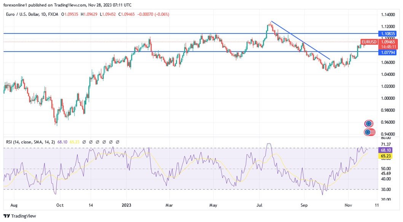Select the low value L1.09452
The image size is (403, 222).
(x=108, y=14)
